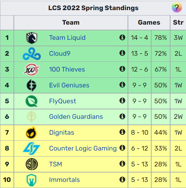Click the 100 Thieves logo
Viewport: 186px width, 188px height.
point(31,70)
